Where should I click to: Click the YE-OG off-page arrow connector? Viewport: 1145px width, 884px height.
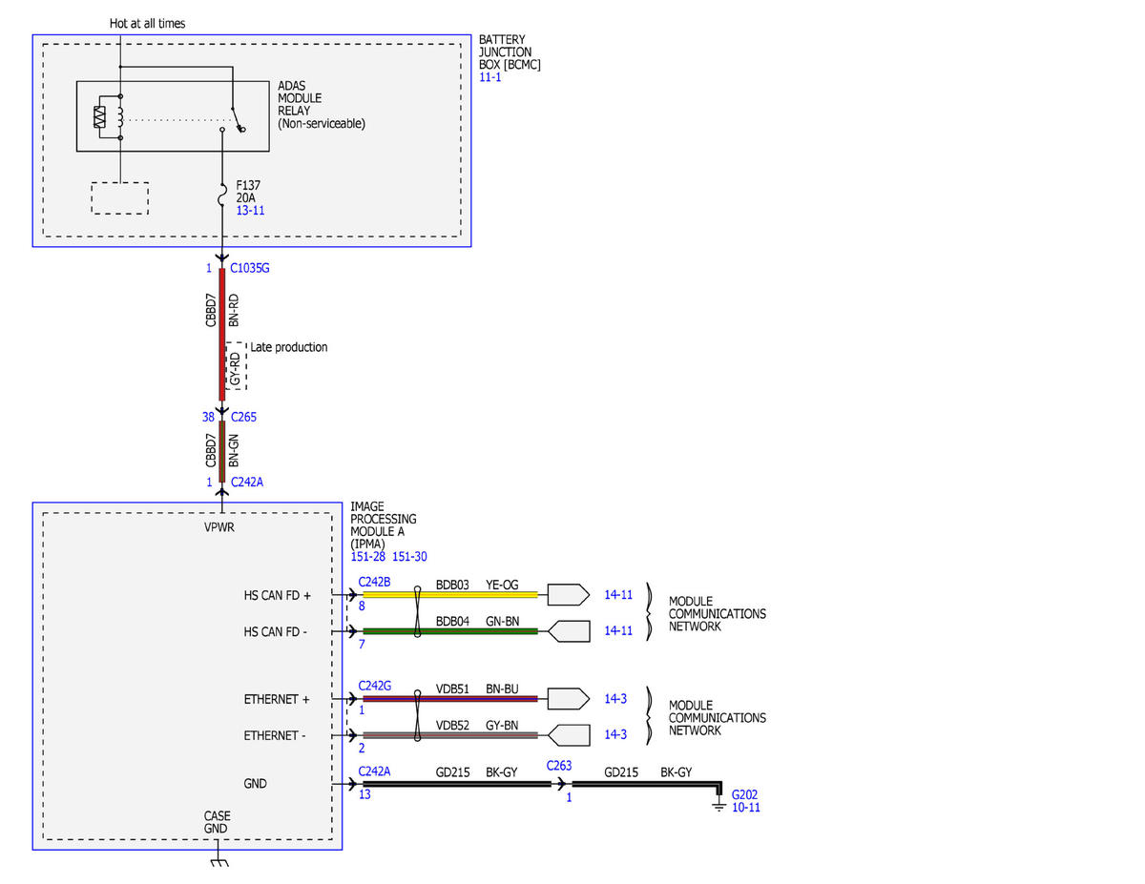[x=570, y=595]
